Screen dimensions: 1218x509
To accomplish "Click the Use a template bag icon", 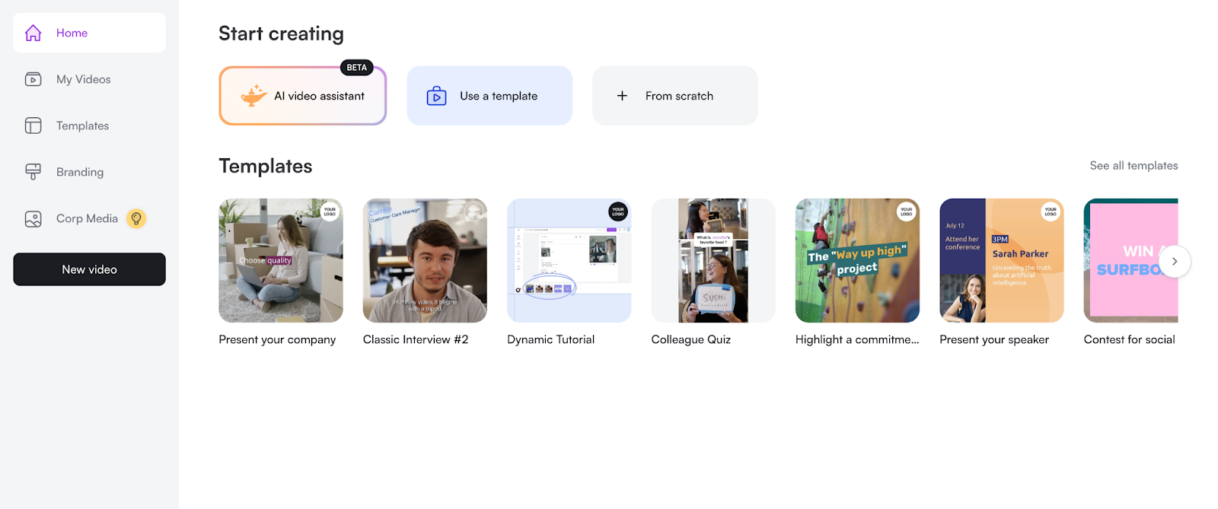I will click(436, 96).
